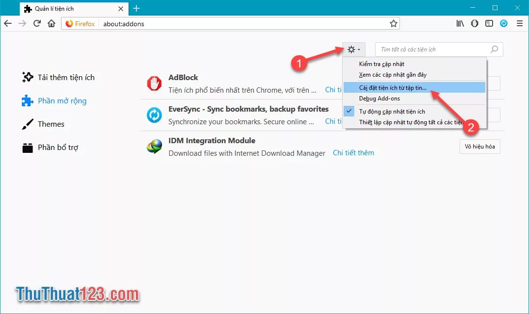Screen dimensions: 529x314
Task: Choose Cài đặt tiện ích từ tập tin
Action: (414, 88)
